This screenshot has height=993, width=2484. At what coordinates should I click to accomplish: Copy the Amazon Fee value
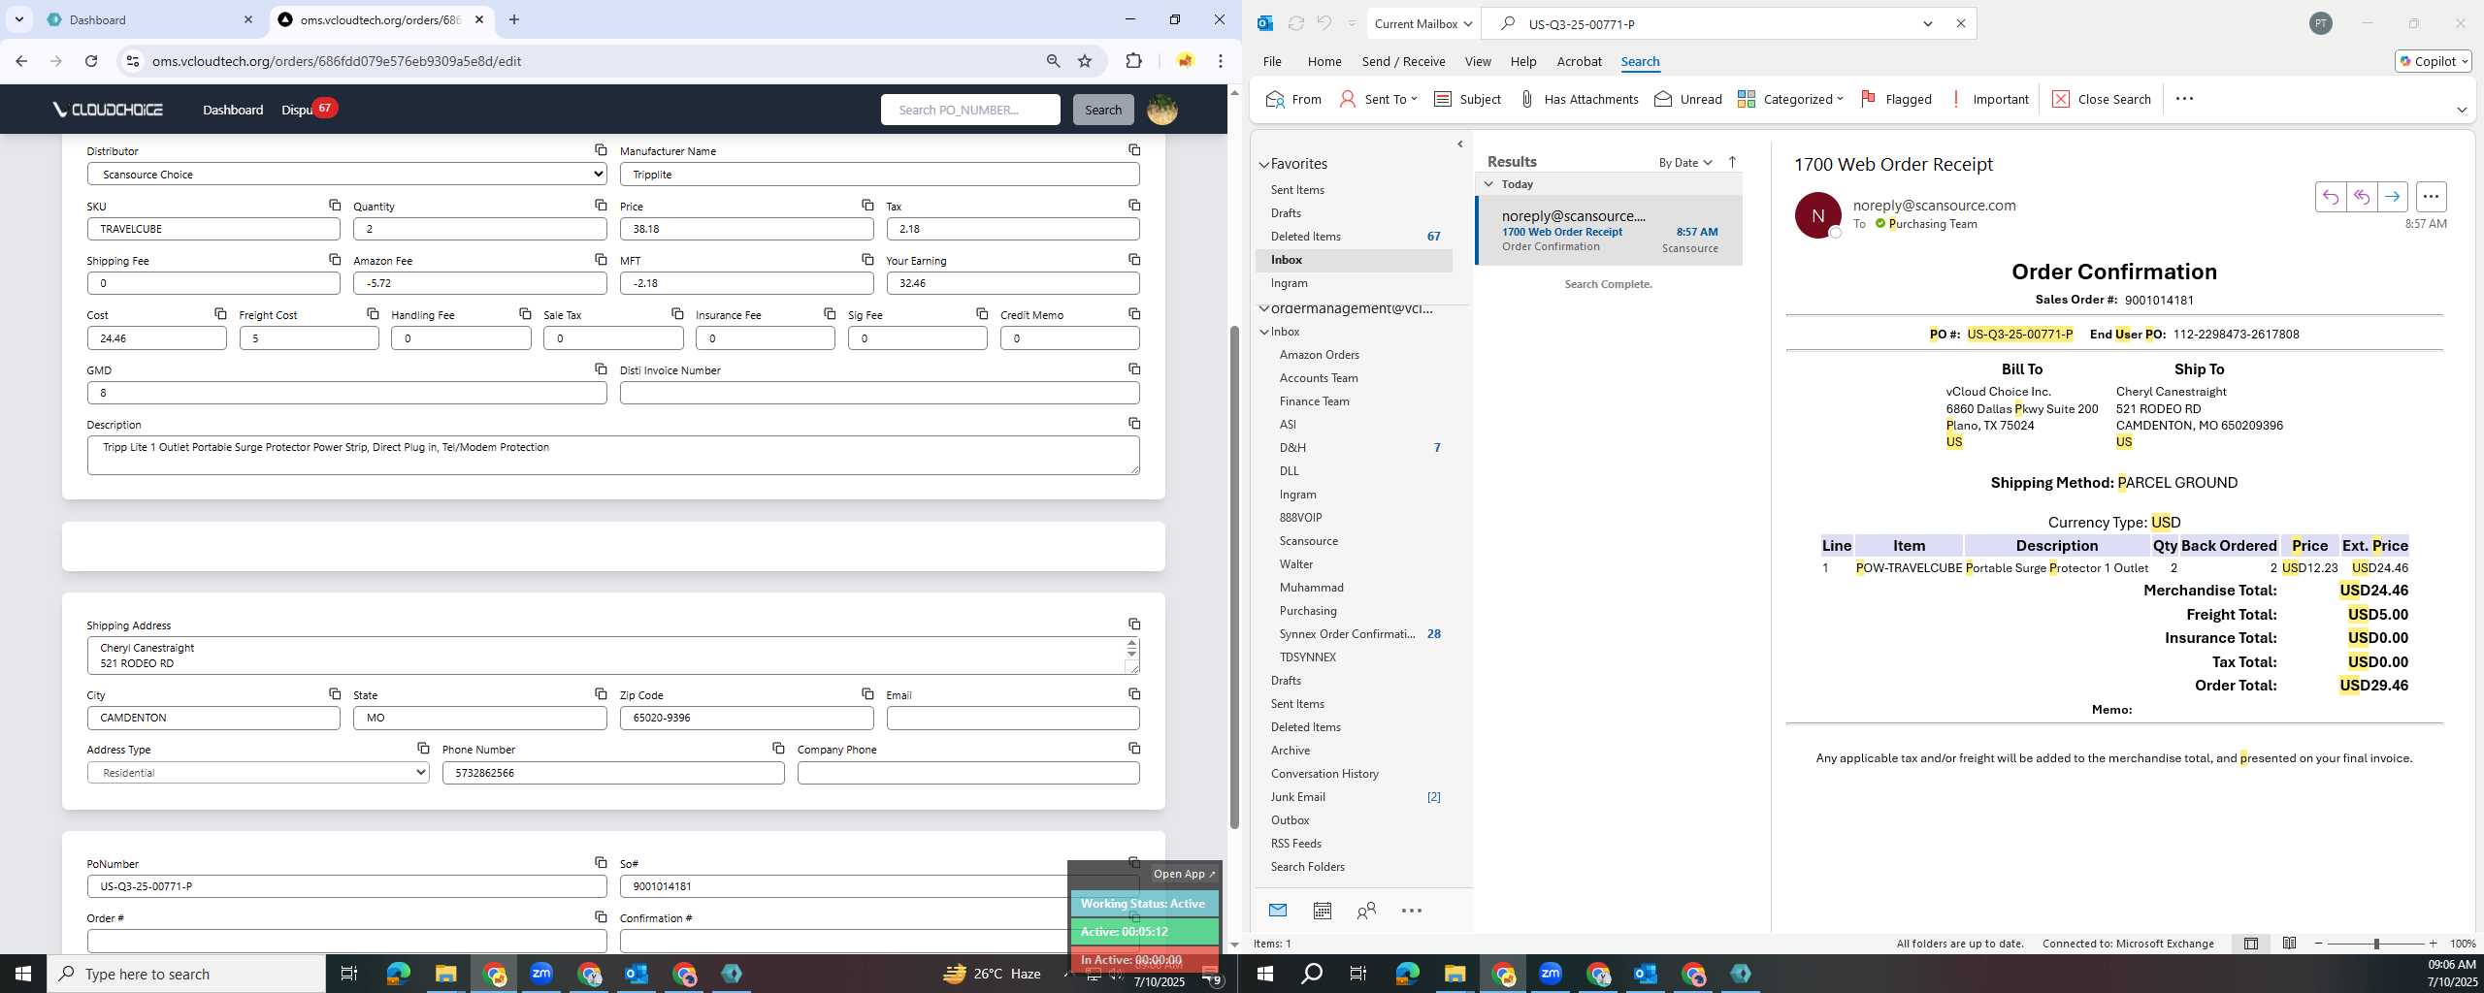601,260
